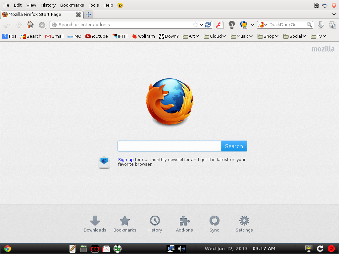This screenshot has width=339, height=254.
Task: Expand the Music bookmarks folder
Action: (241, 36)
